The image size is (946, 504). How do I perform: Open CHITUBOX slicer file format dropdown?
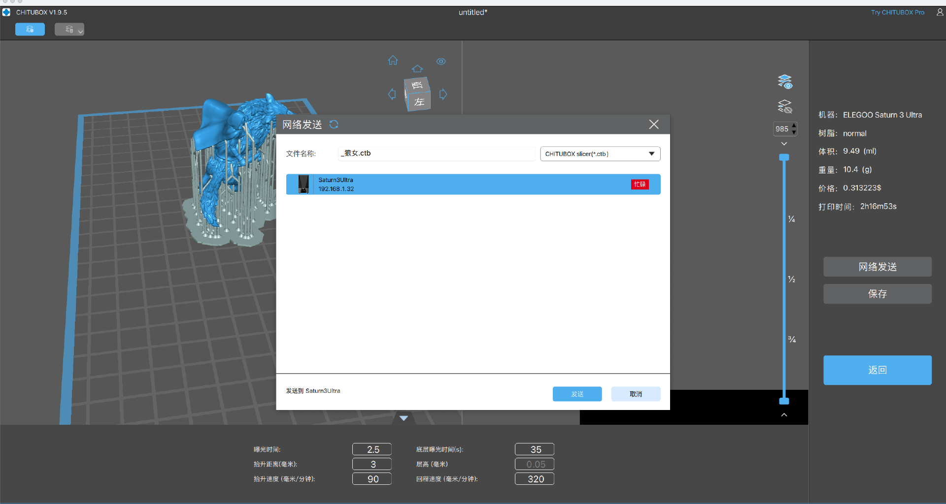(x=600, y=154)
